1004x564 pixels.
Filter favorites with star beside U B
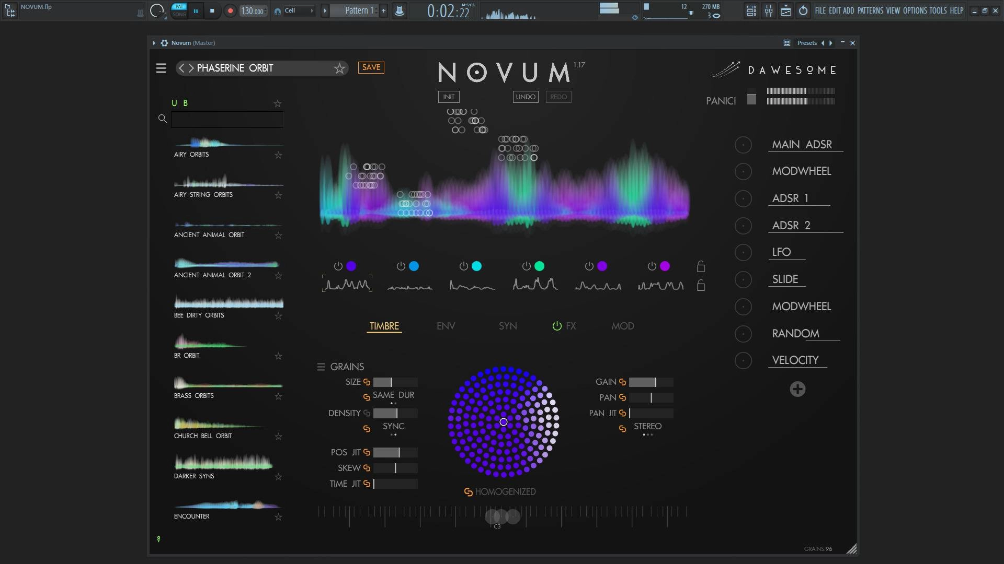point(278,104)
